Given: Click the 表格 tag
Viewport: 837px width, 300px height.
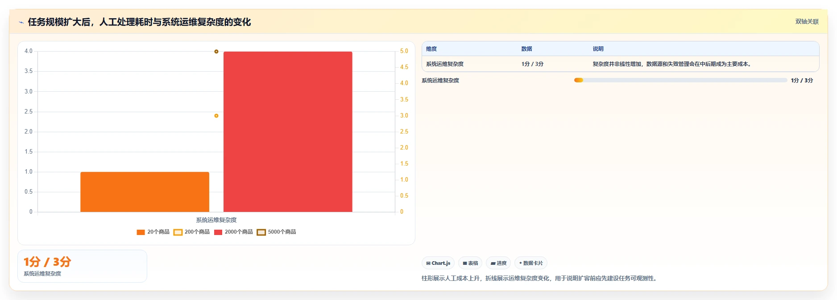Looking at the screenshot, I should 470,263.
